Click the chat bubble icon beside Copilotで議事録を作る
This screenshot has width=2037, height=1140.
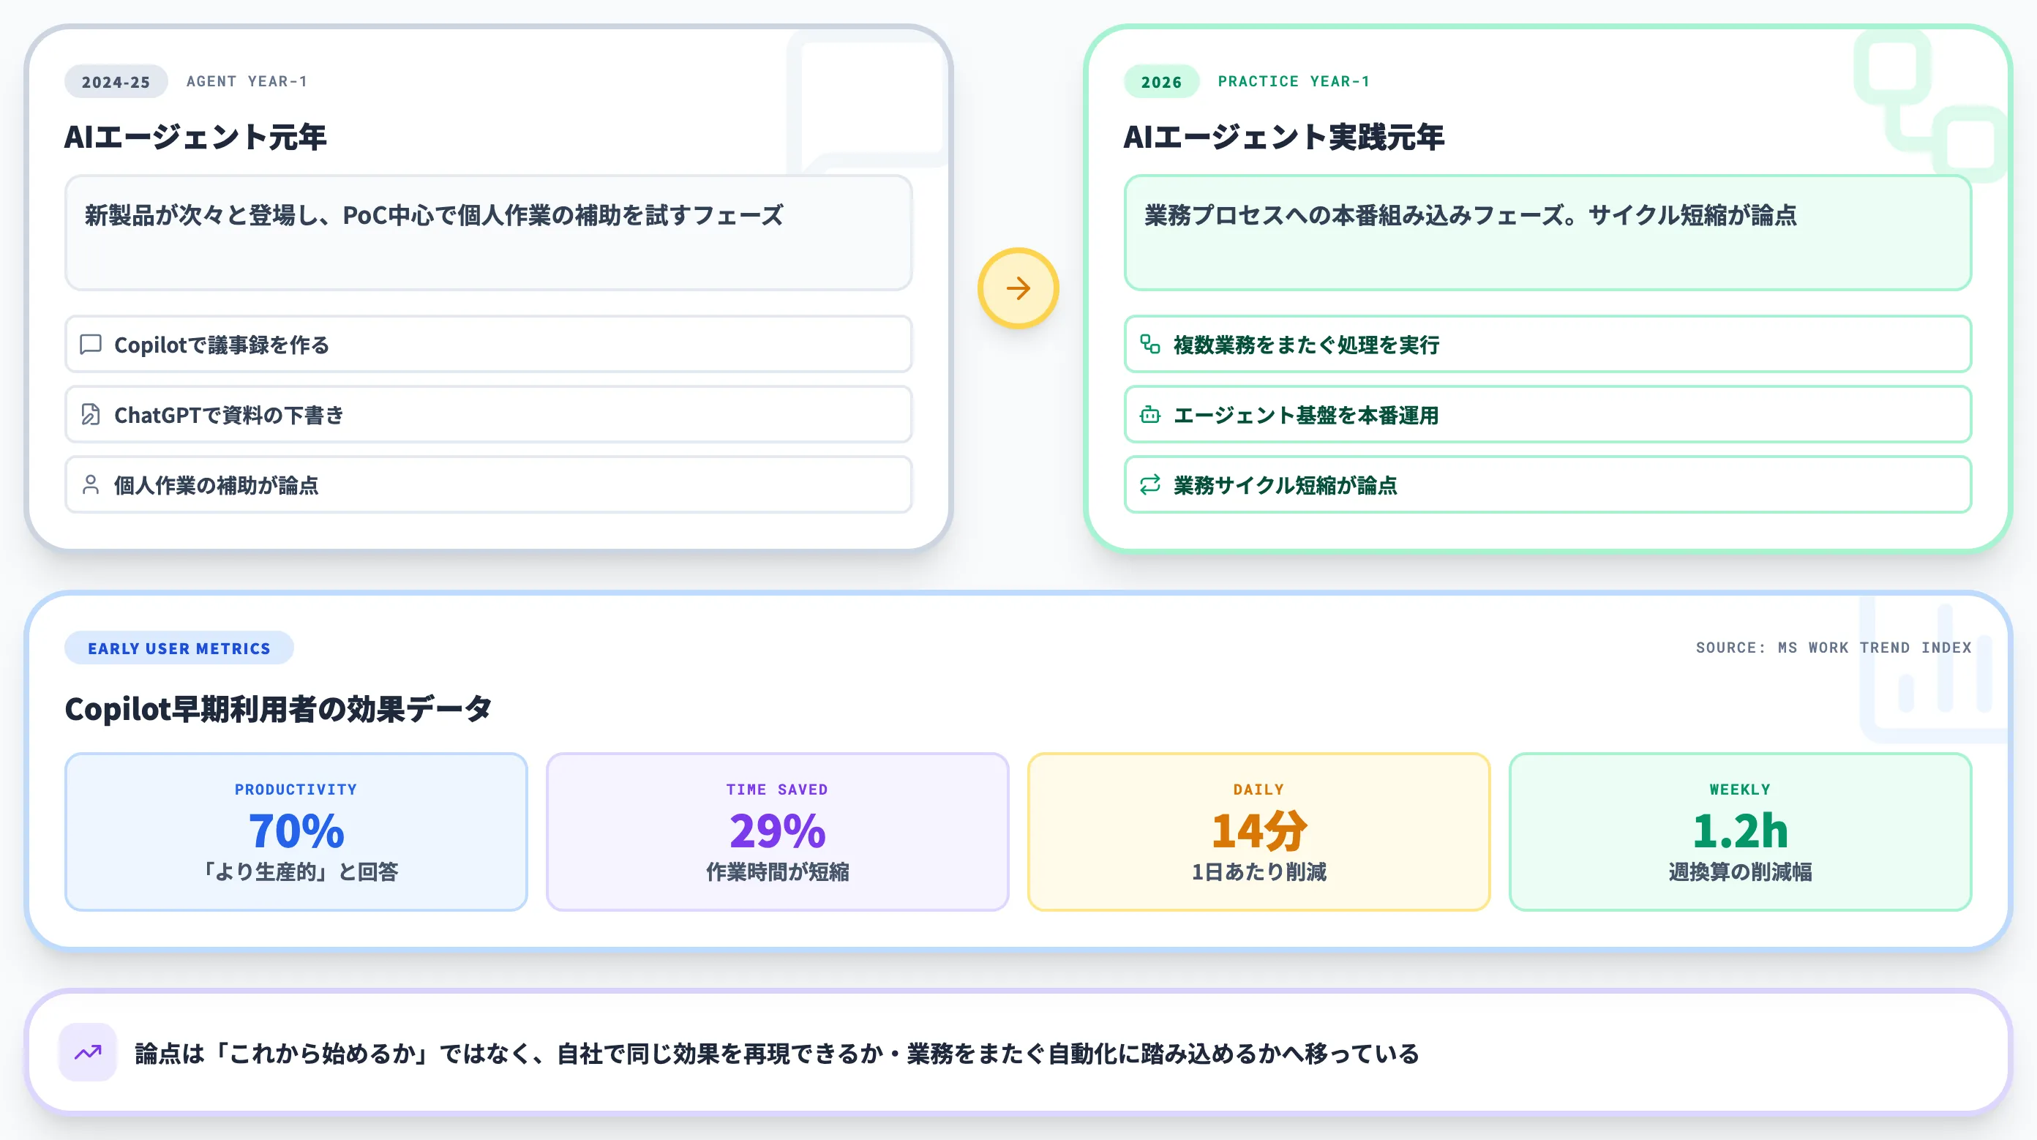coord(91,344)
